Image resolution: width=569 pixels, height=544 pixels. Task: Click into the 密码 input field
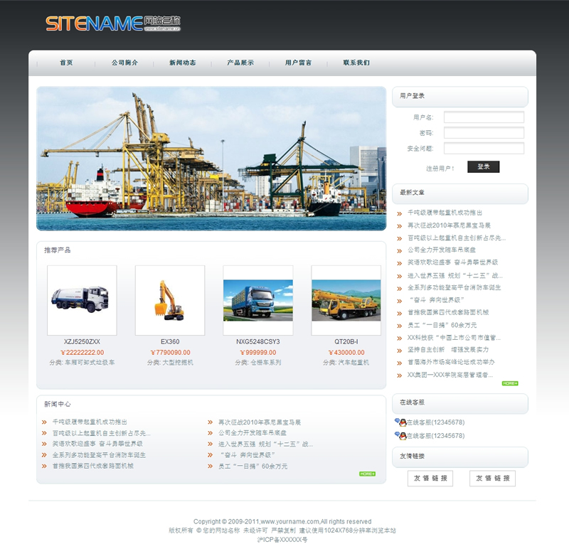tap(484, 133)
